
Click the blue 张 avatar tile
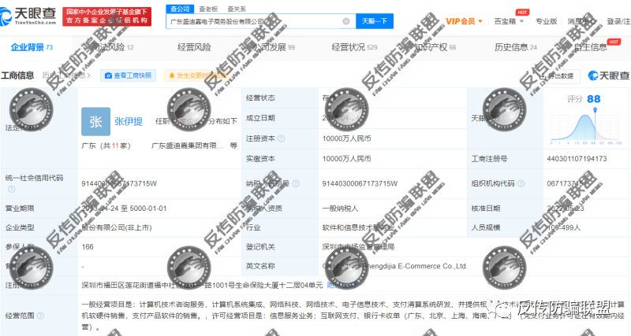pyautogui.click(x=95, y=121)
